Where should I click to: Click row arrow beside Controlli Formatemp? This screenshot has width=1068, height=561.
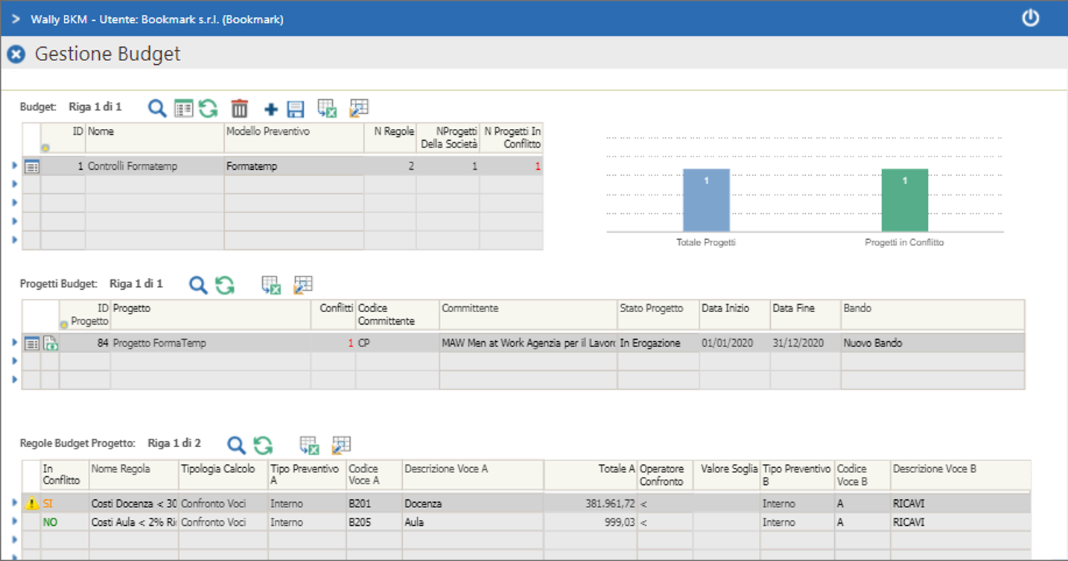coord(15,166)
